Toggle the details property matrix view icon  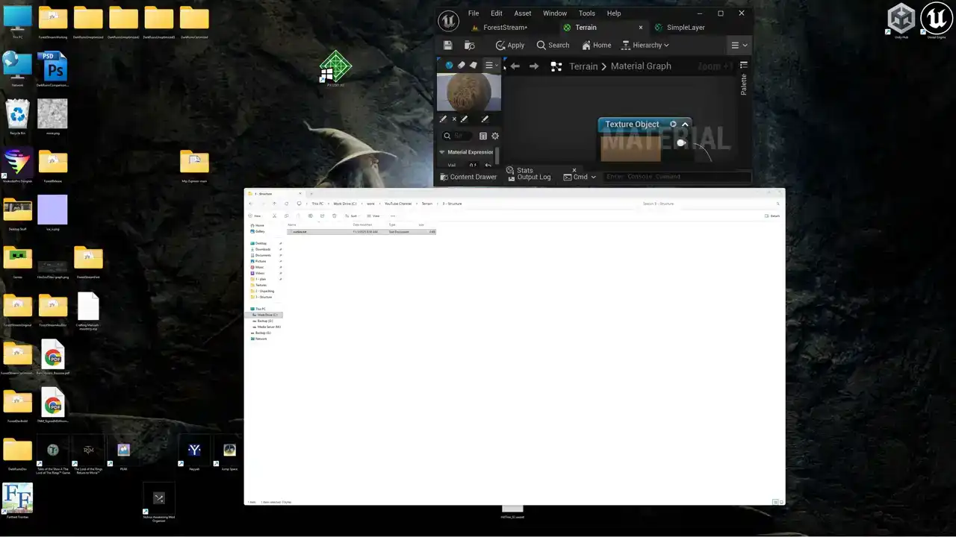483,136
